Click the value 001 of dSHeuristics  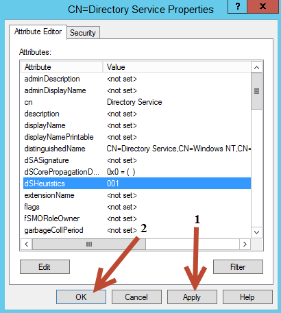point(113,184)
